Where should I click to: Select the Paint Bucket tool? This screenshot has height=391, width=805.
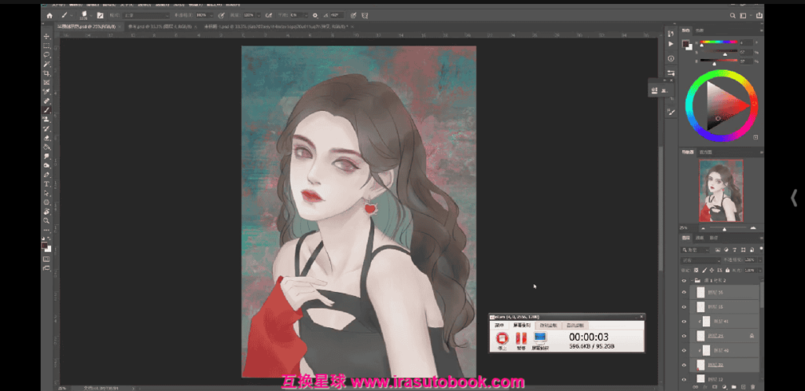pos(46,147)
